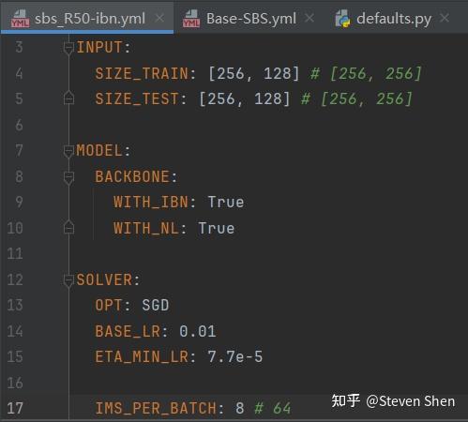468x422 pixels.
Task: Click the SGD value
Action: 156,305
